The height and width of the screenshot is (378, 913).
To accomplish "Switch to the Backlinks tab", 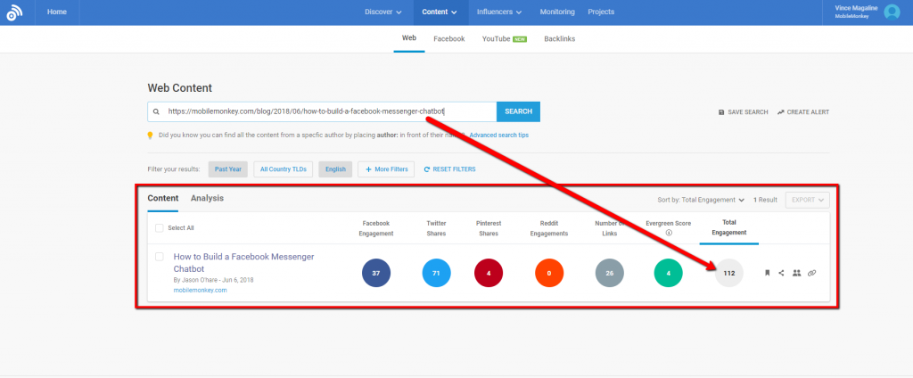I will tap(560, 39).
